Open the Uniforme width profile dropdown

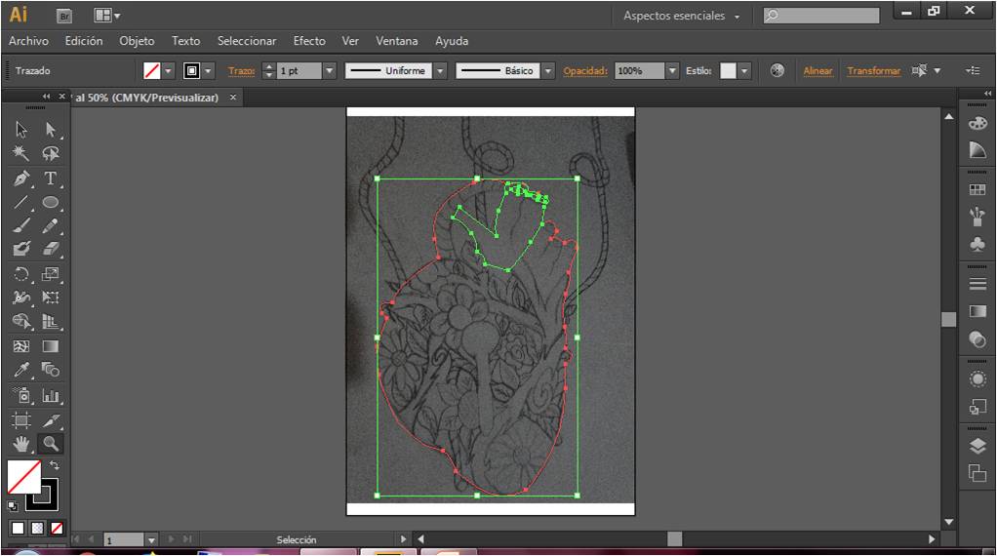pyautogui.click(x=441, y=70)
